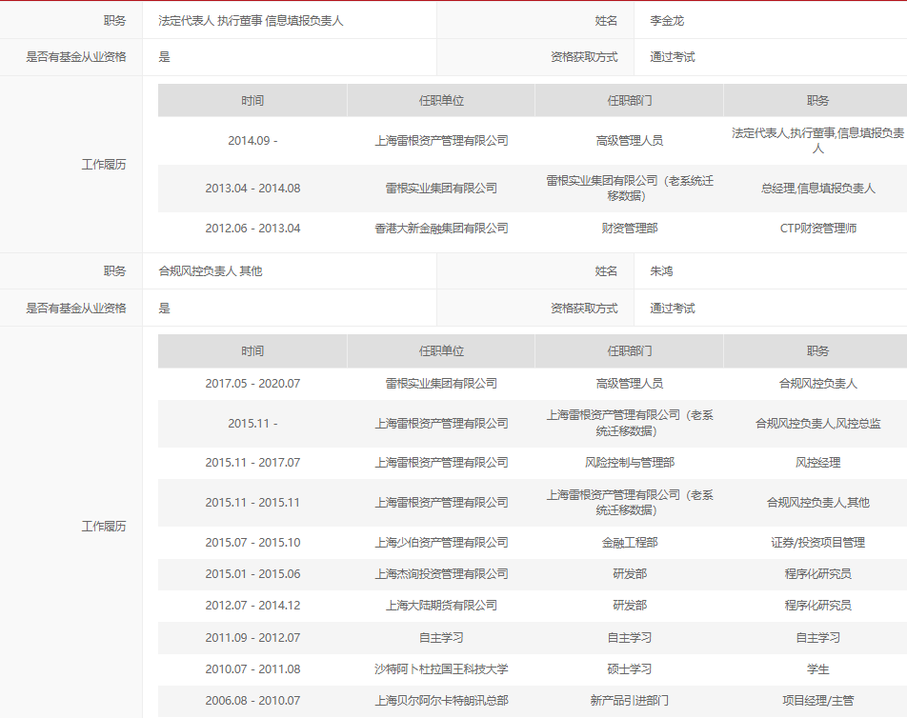Click 时间 header in first table
The width and height of the screenshot is (907, 718).
252,101
